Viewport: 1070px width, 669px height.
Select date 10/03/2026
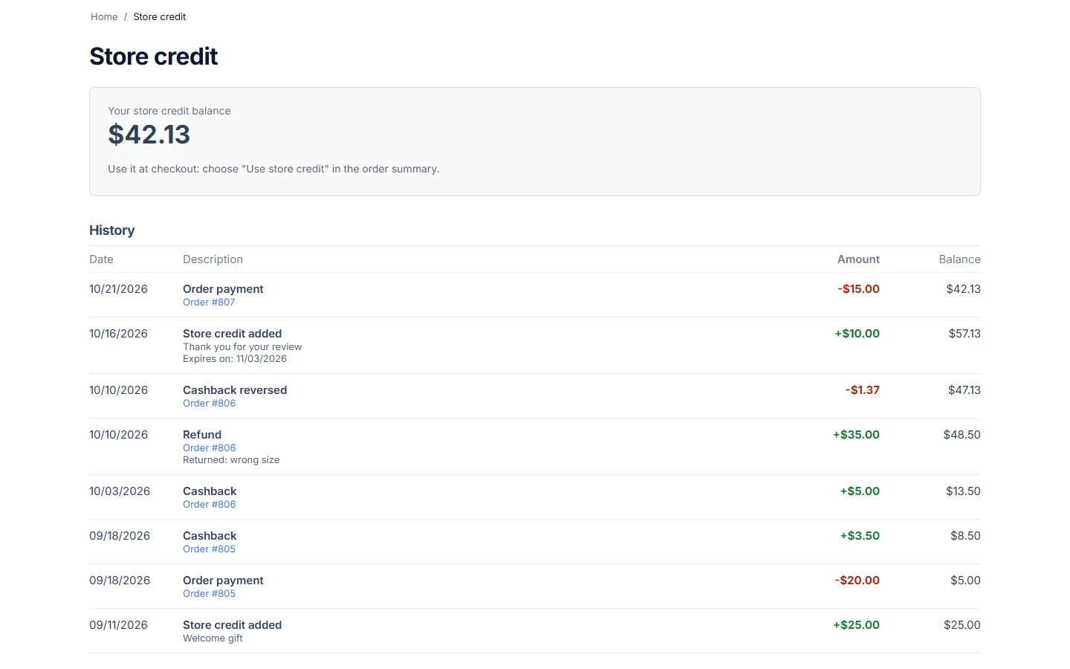pyautogui.click(x=120, y=491)
